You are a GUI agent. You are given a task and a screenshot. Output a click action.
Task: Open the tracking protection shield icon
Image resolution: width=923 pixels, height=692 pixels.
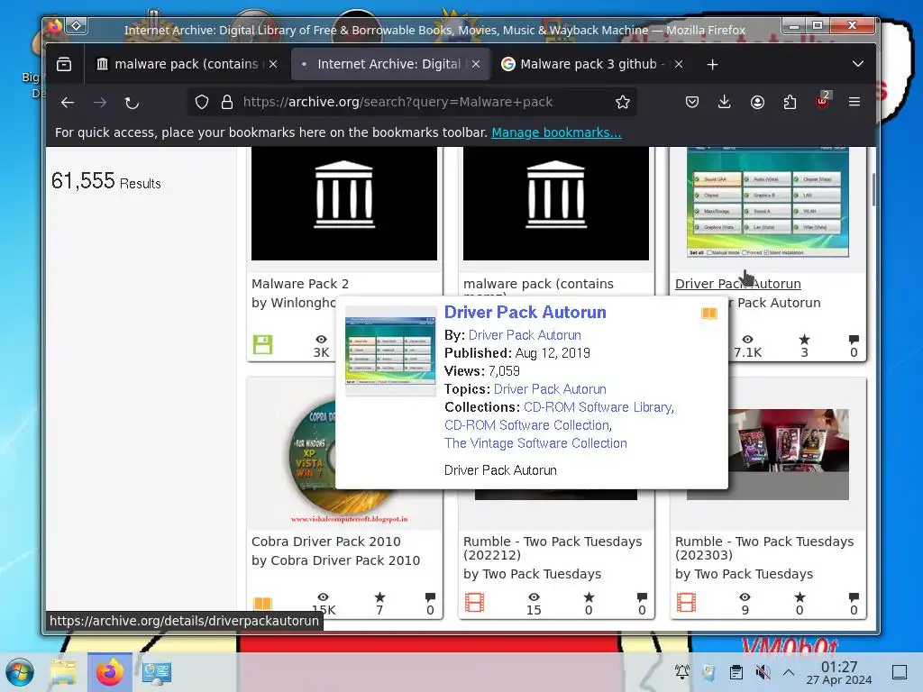pos(202,102)
